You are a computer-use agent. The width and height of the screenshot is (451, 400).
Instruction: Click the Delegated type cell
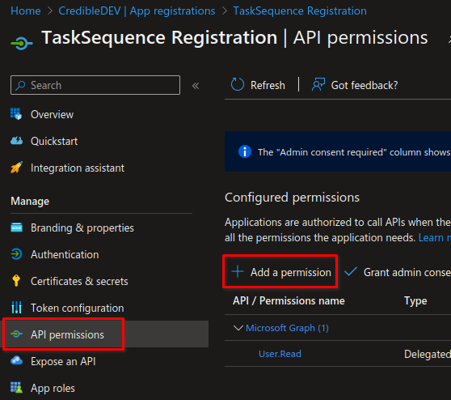tap(427, 354)
